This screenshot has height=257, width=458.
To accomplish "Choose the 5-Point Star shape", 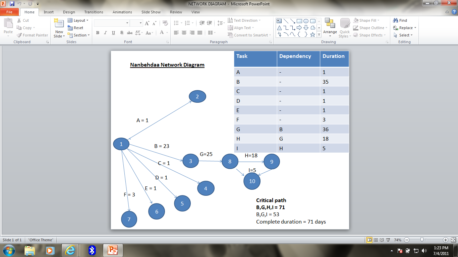I will 312,34.
